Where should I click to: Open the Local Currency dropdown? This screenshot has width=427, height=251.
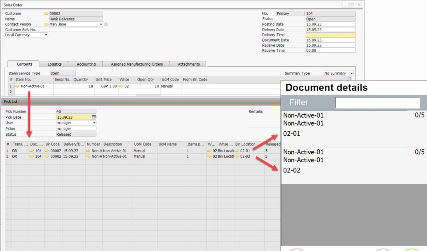click(x=46, y=35)
